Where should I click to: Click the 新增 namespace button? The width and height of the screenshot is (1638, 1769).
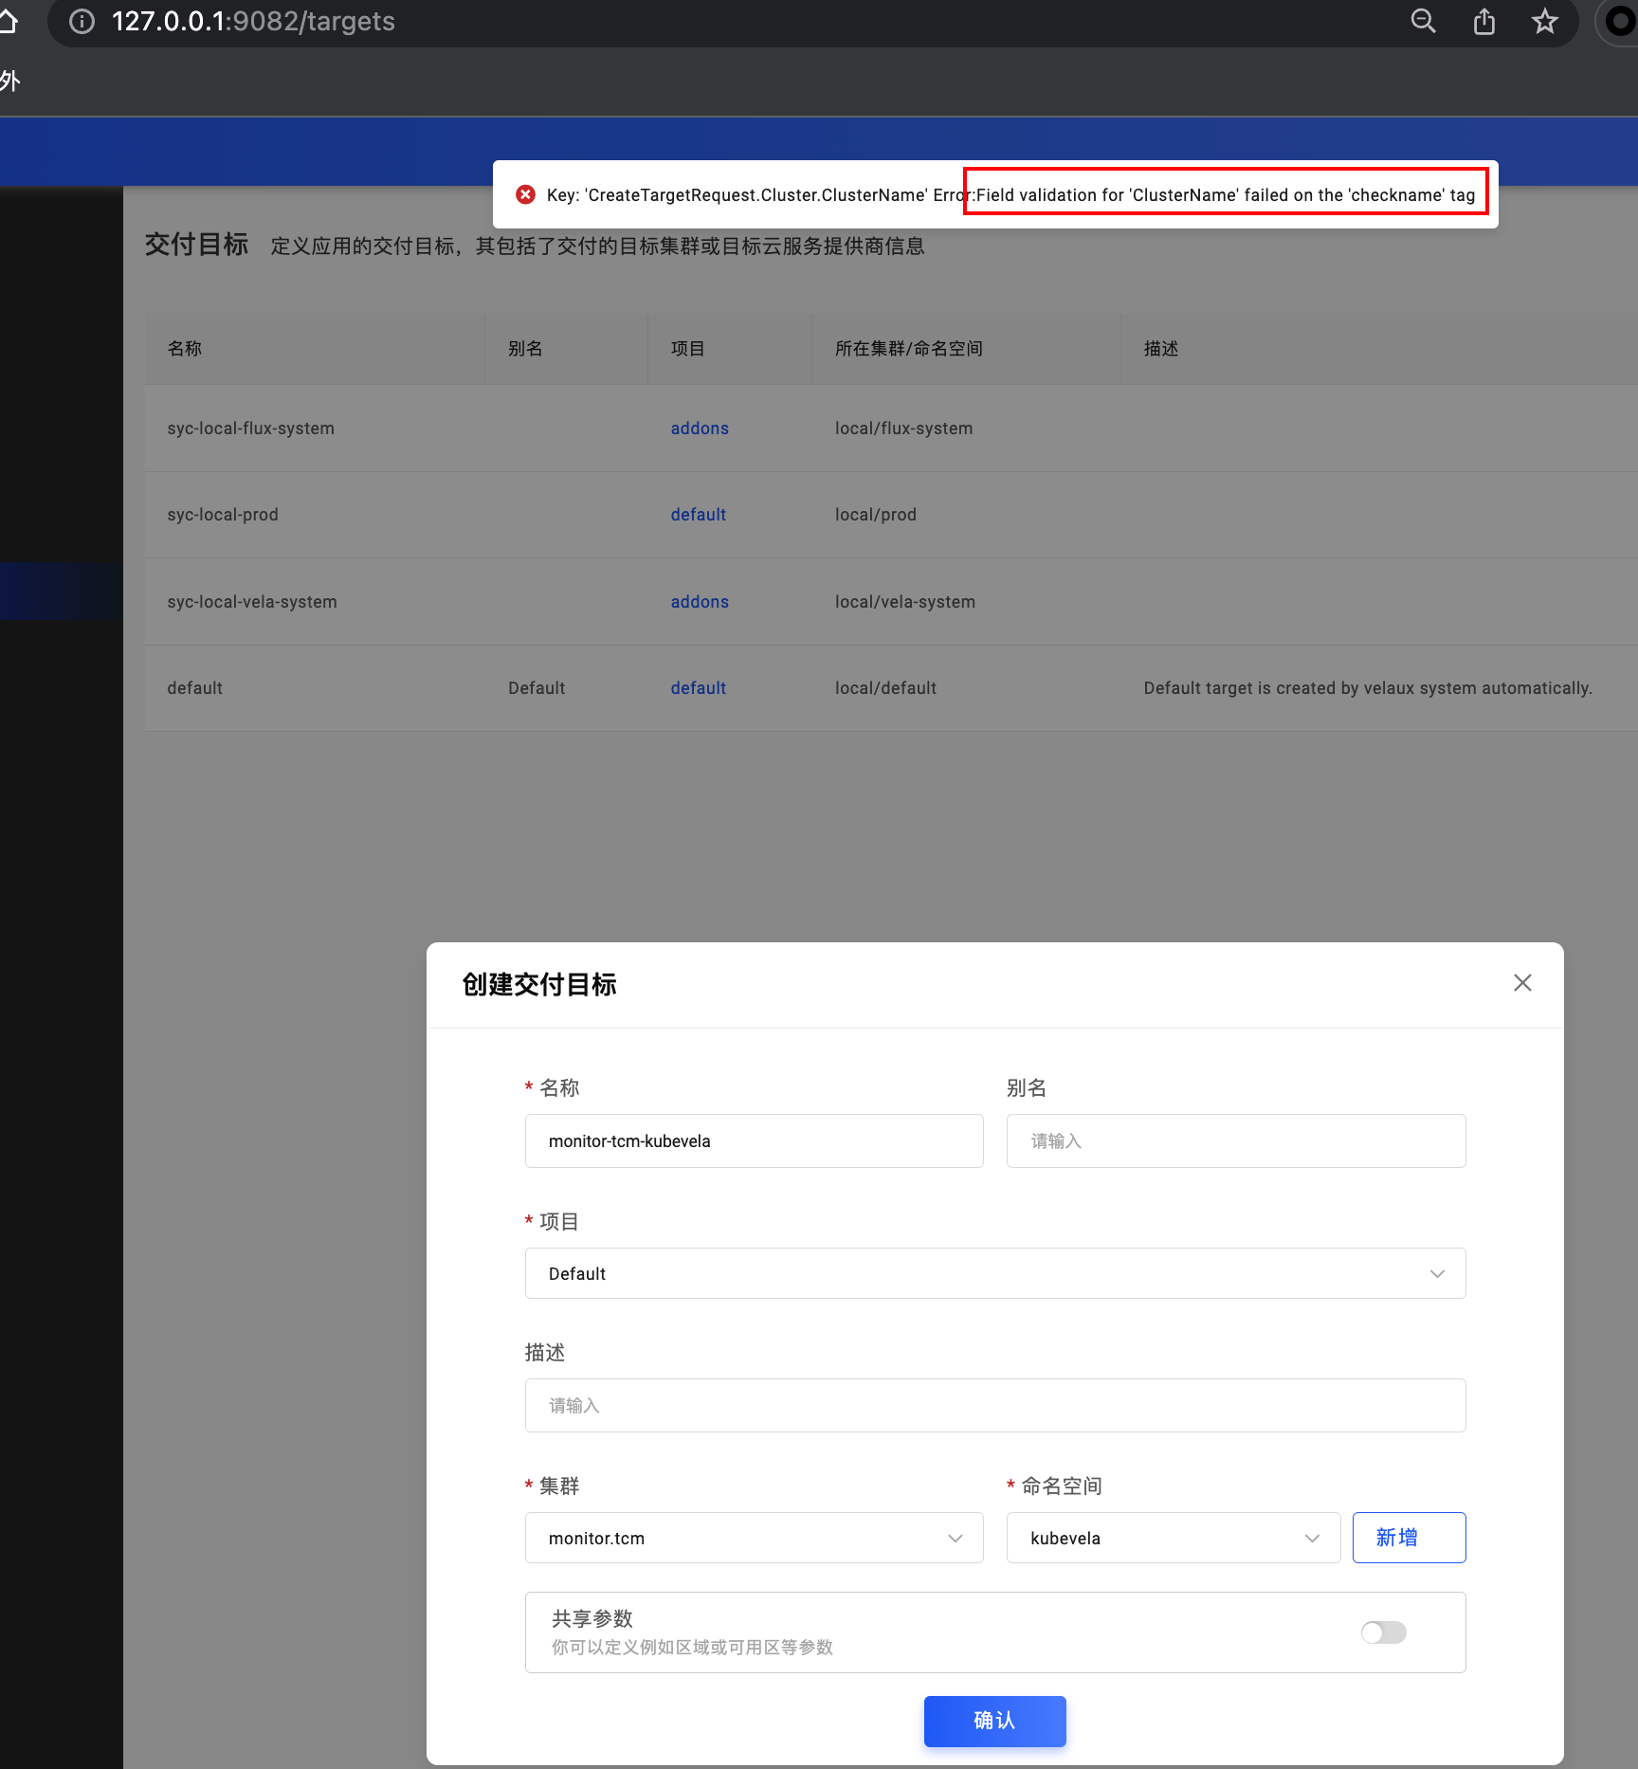(1409, 1537)
